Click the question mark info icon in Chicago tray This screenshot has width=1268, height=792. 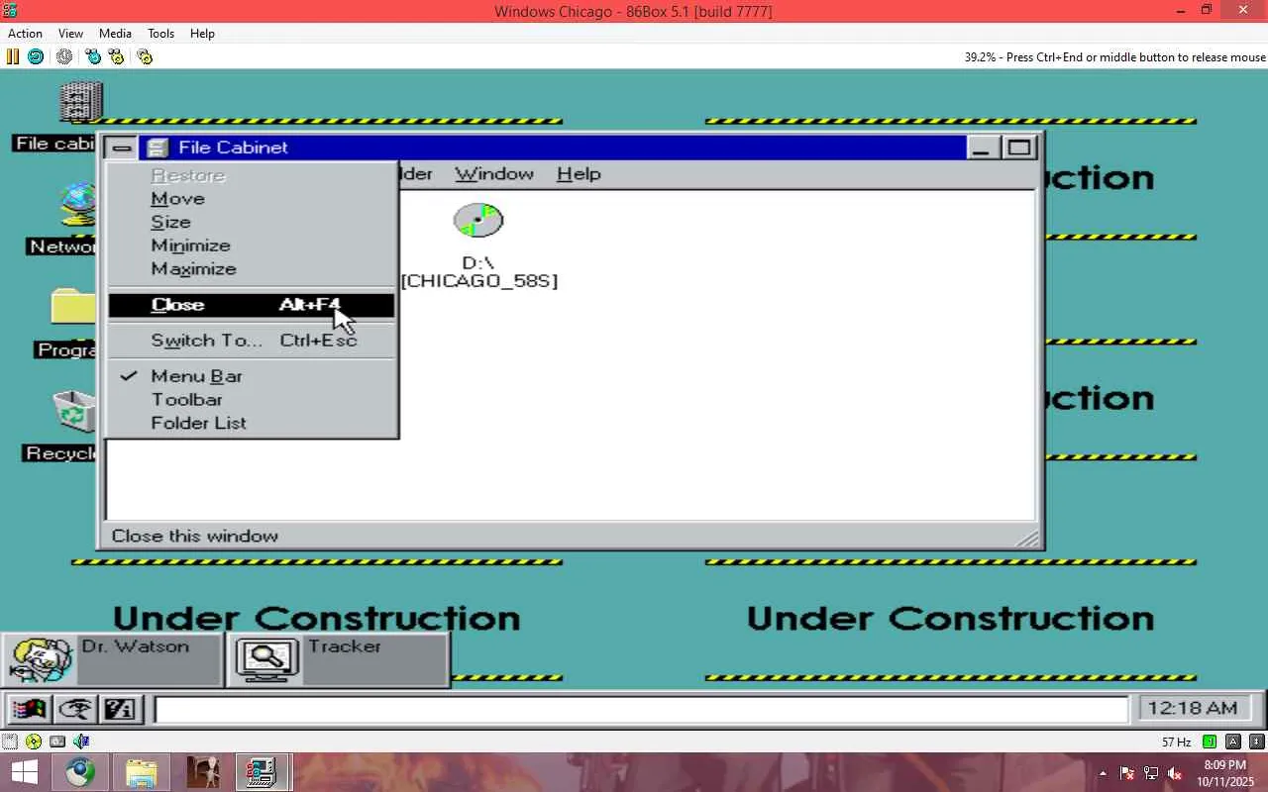[120, 709]
